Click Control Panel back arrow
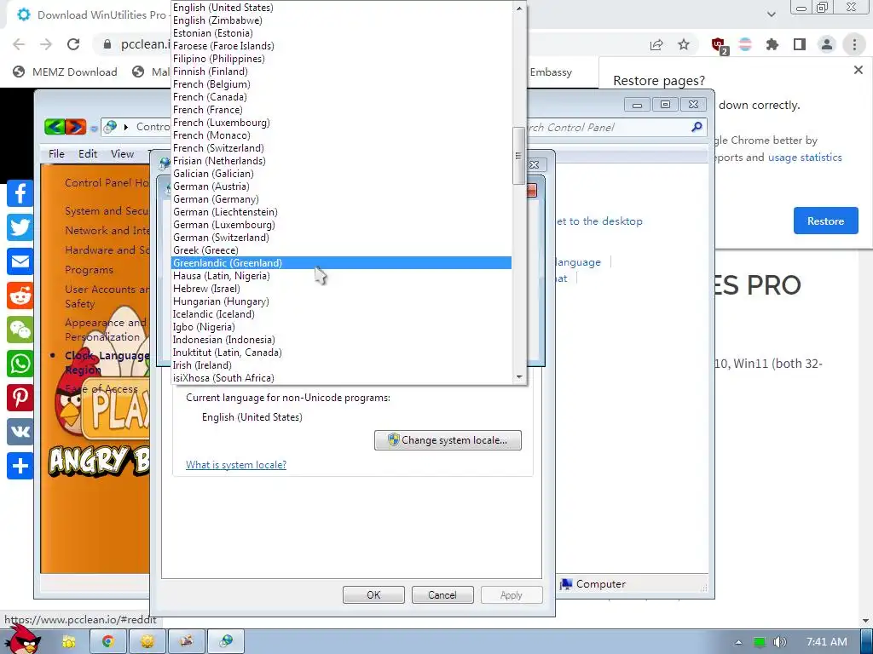The image size is (873, 654). [55, 127]
